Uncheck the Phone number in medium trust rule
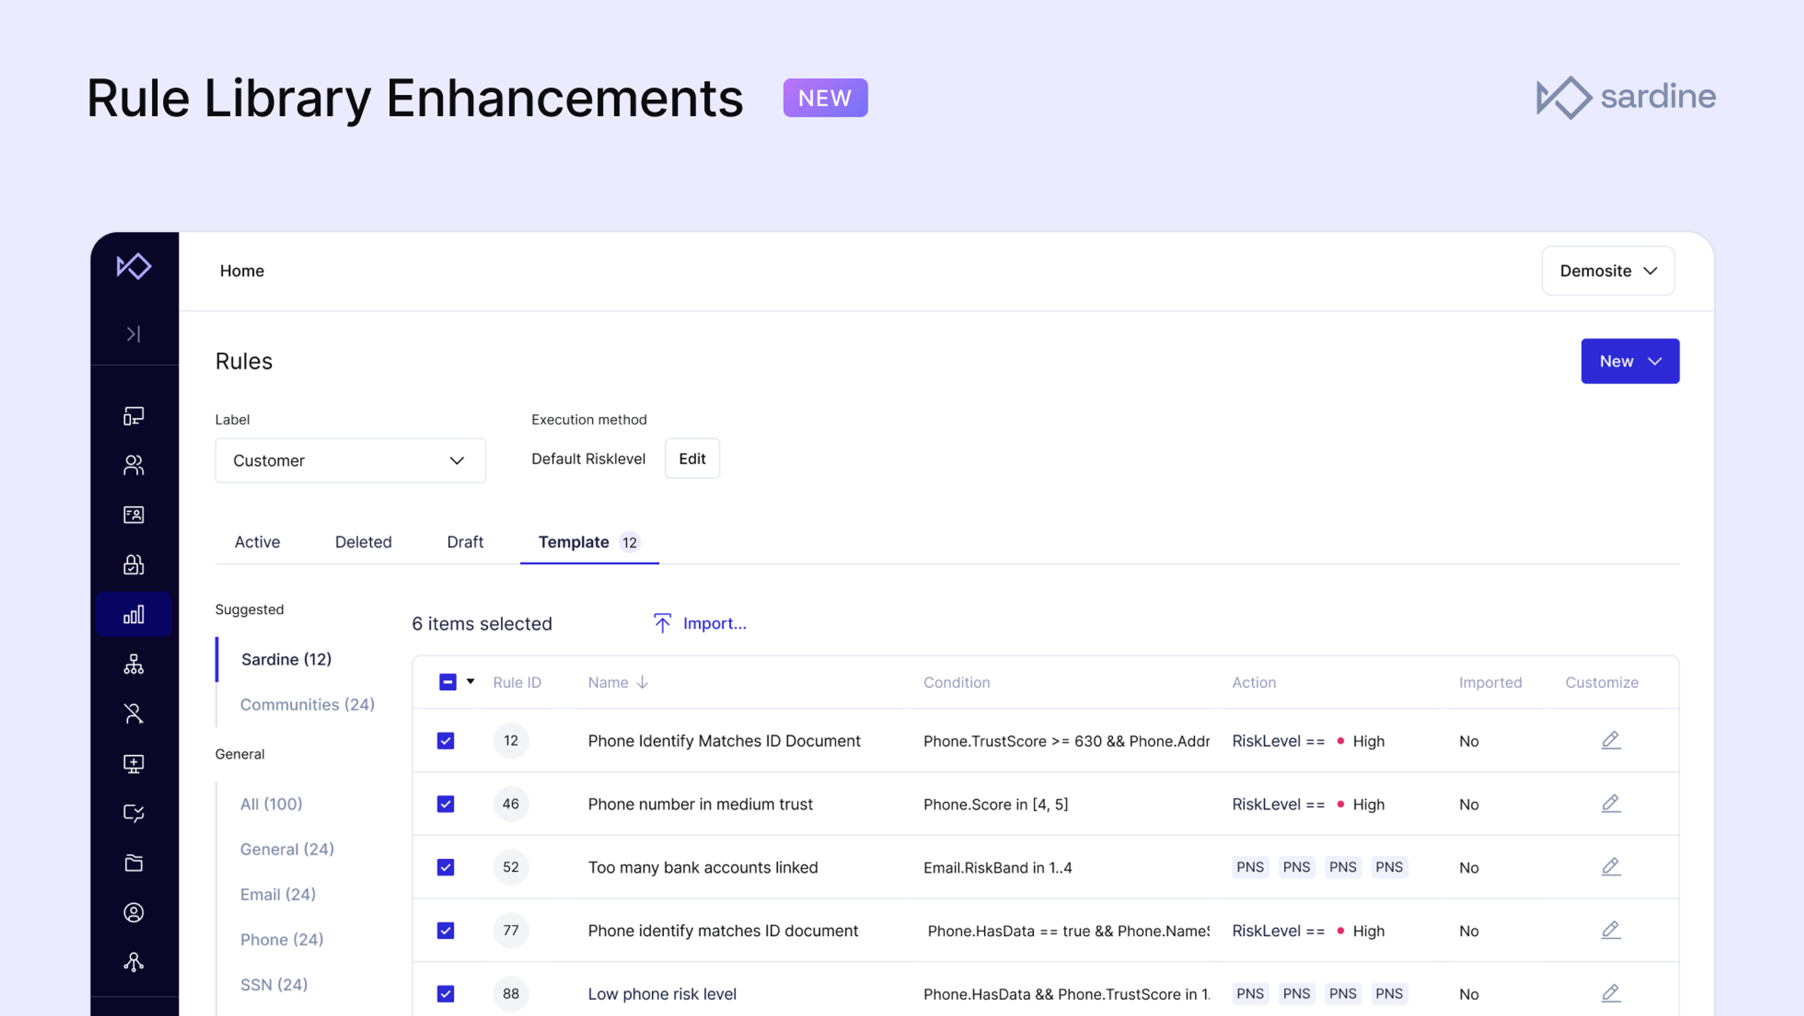1804x1016 pixels. pyautogui.click(x=445, y=804)
